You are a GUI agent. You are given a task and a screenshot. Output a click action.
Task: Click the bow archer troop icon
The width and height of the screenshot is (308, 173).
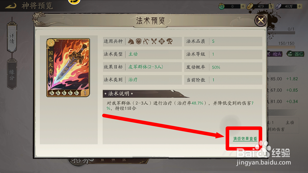146,41
